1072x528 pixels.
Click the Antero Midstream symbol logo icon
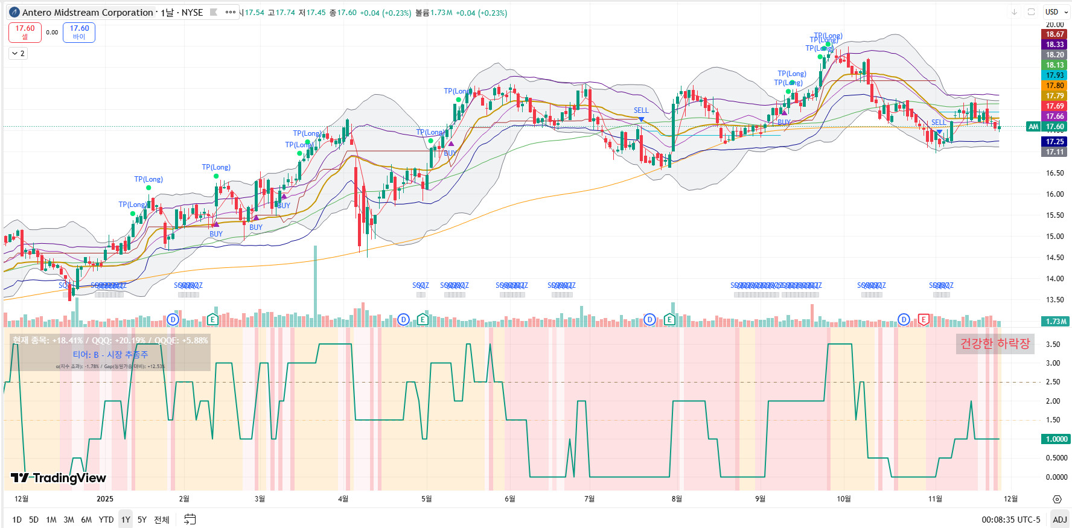14,12
